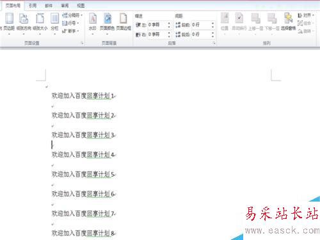Open the 页面设置 dialog launcher

[x=83, y=44]
